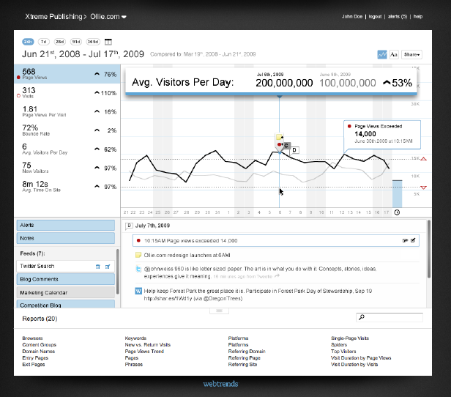This screenshot has width=451, height=397.
Task: Click the Reports panel resize handle
Action: point(219,311)
